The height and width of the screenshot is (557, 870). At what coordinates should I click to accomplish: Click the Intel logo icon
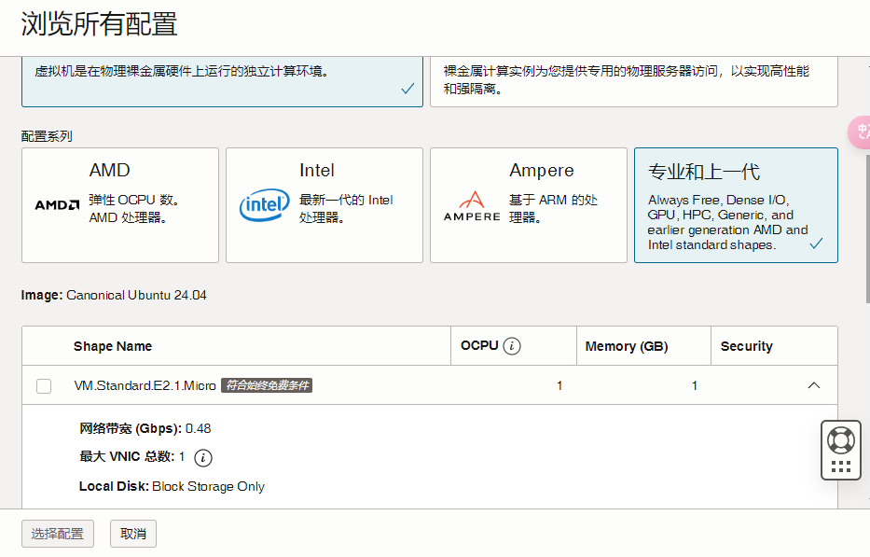point(264,205)
